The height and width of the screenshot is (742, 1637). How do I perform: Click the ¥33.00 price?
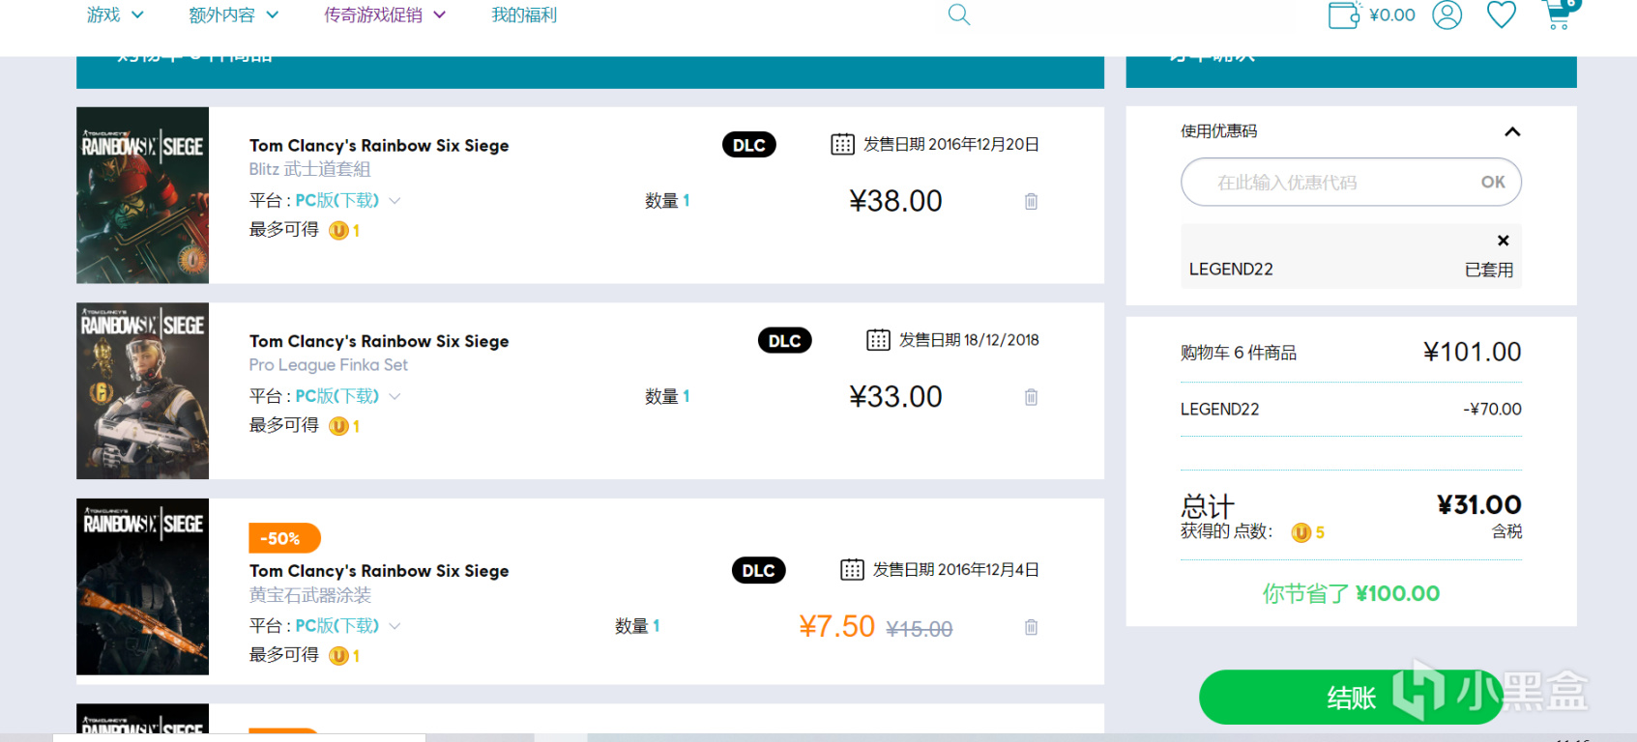point(895,396)
